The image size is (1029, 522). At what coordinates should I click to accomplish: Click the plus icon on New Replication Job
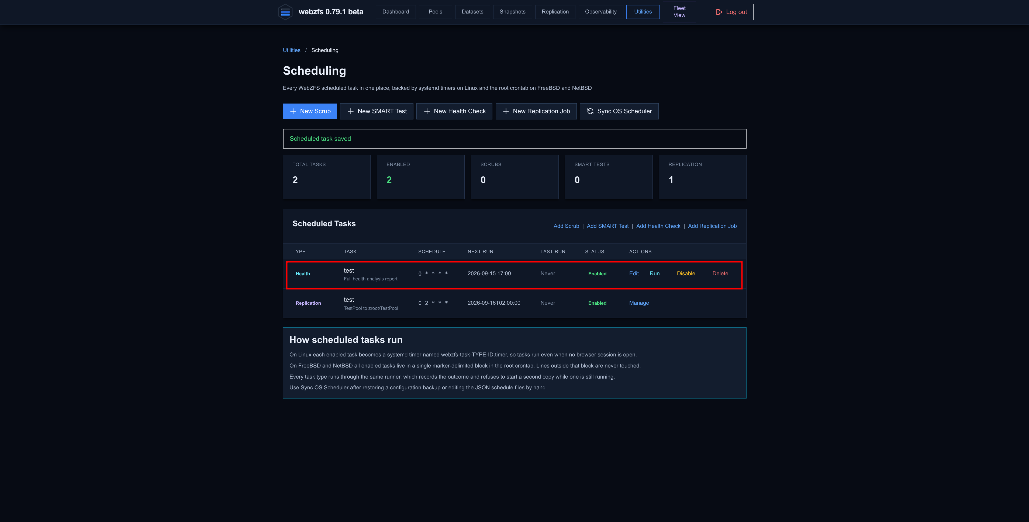coord(506,111)
